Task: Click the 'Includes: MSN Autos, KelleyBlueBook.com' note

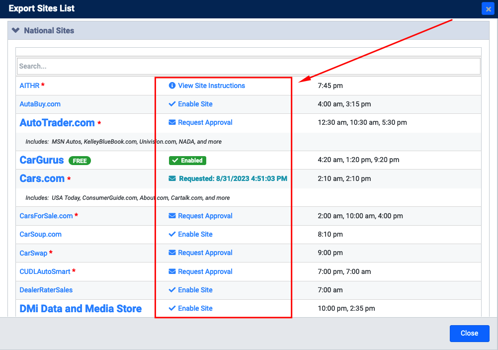Action: [x=124, y=142]
